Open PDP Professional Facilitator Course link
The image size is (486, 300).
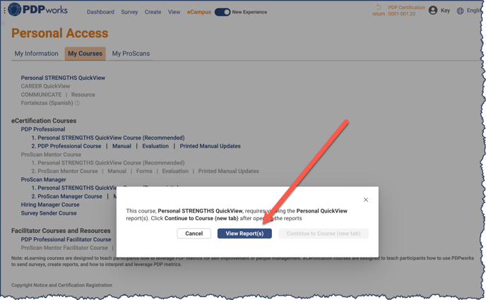coord(66,239)
